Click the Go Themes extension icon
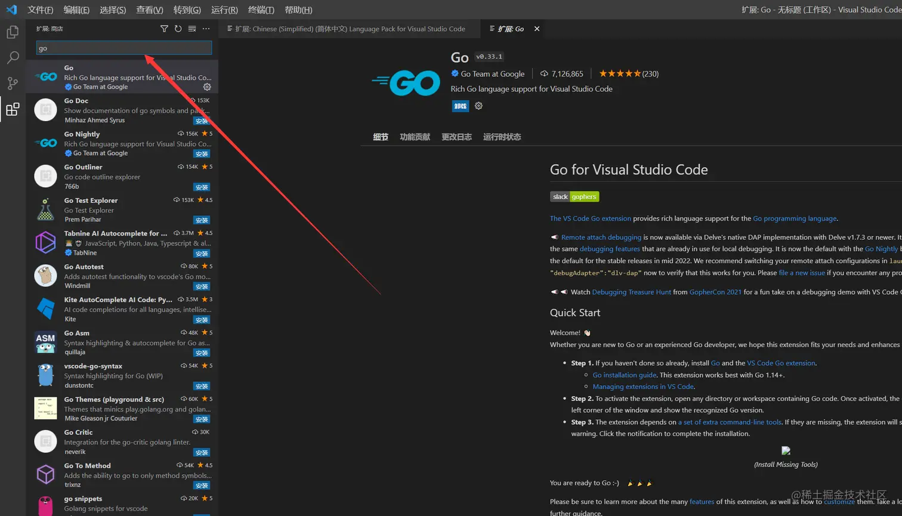 point(45,409)
